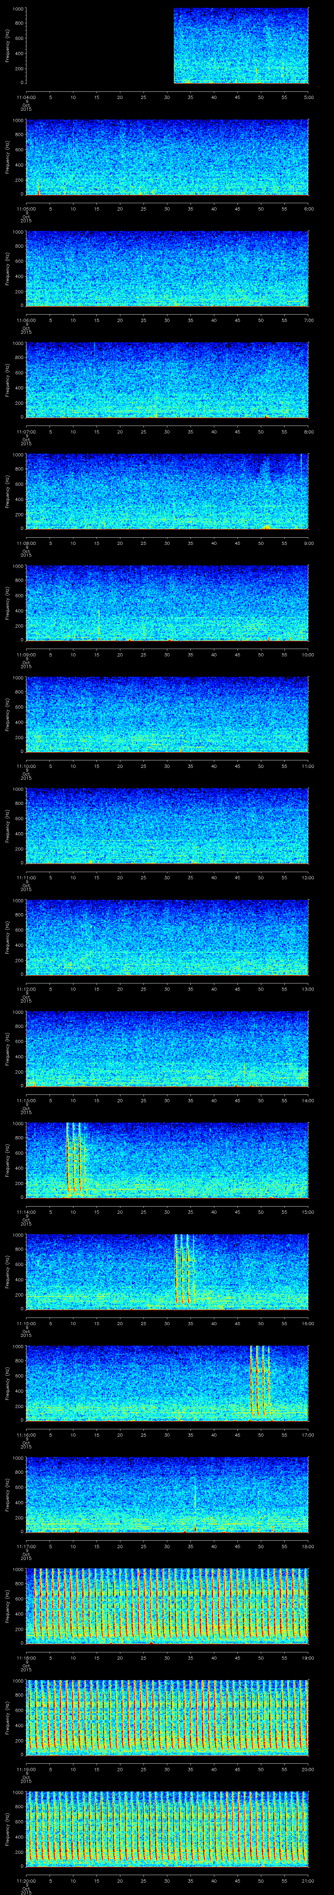Click the "11:15:00" start time label
Viewport: 334px width, 1895px height.
(x=26, y=1323)
